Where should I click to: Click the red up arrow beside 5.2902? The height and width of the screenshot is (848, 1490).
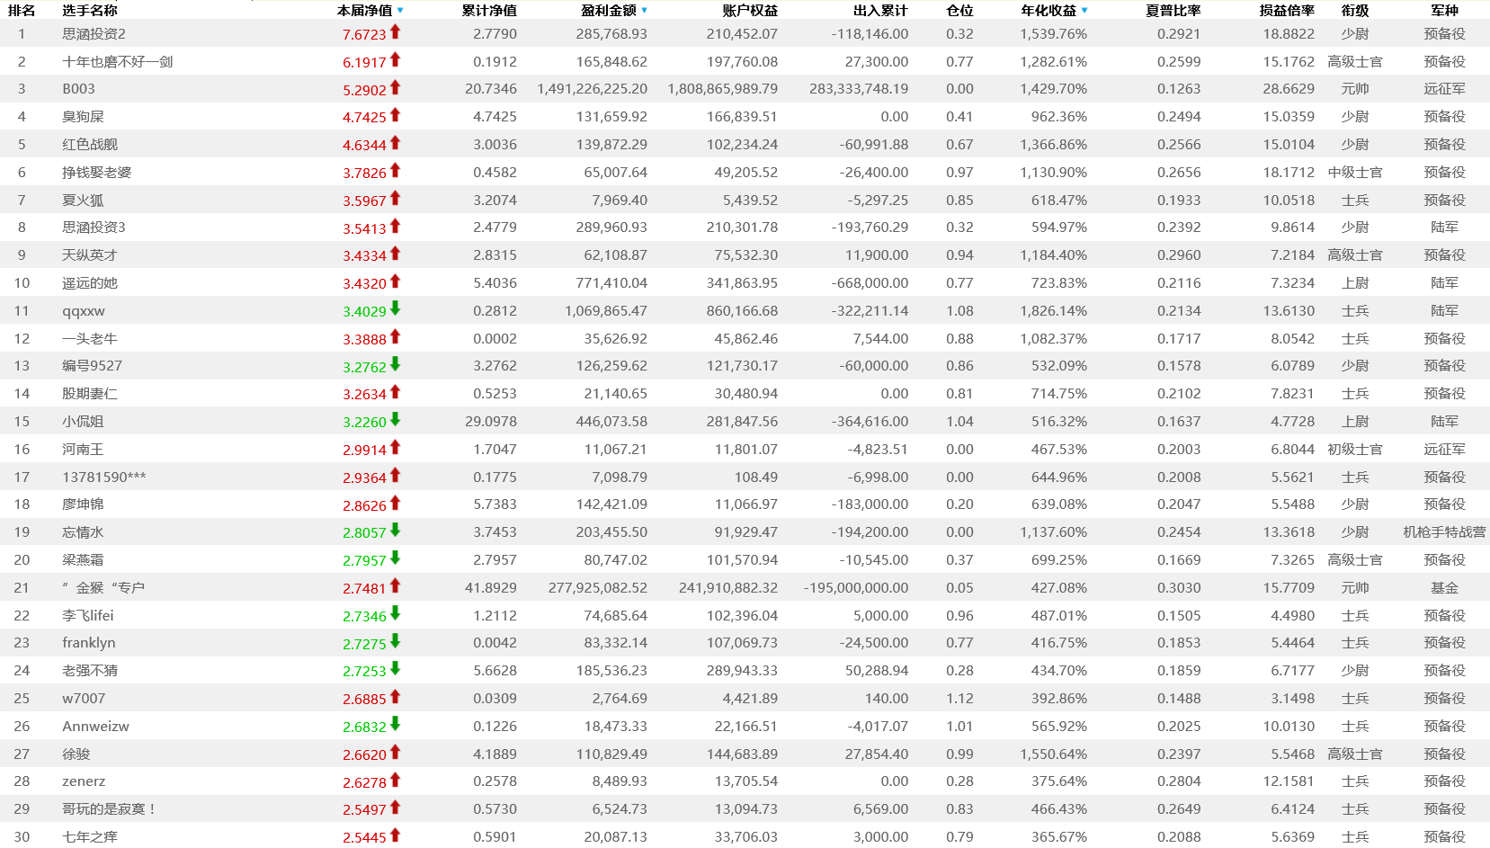395,88
